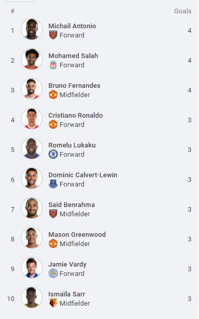
Task: Open Bruno Fernandes name link
Action: [x=74, y=85]
